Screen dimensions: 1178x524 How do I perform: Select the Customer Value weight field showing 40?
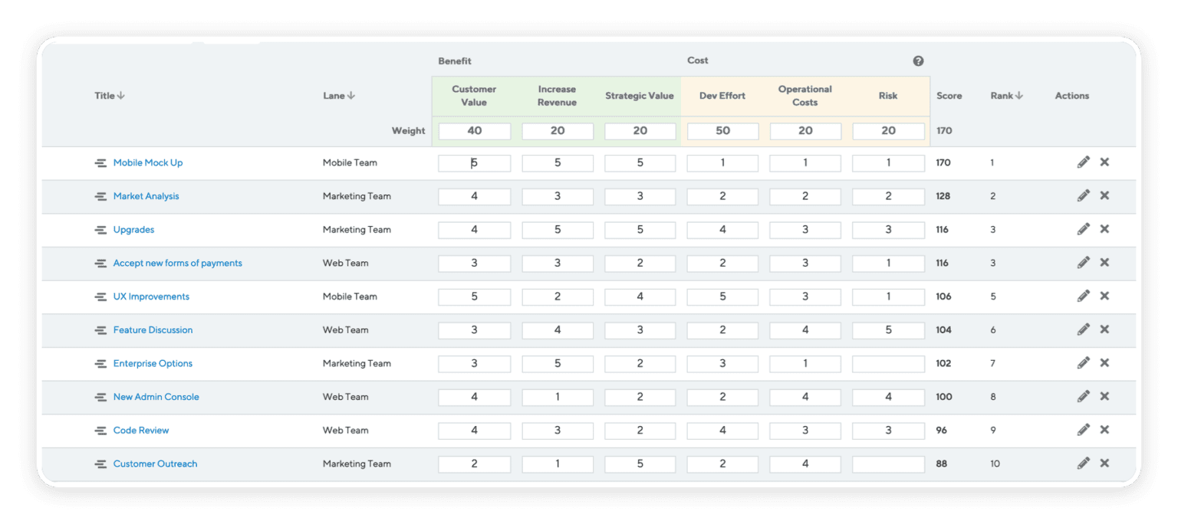[x=474, y=130]
